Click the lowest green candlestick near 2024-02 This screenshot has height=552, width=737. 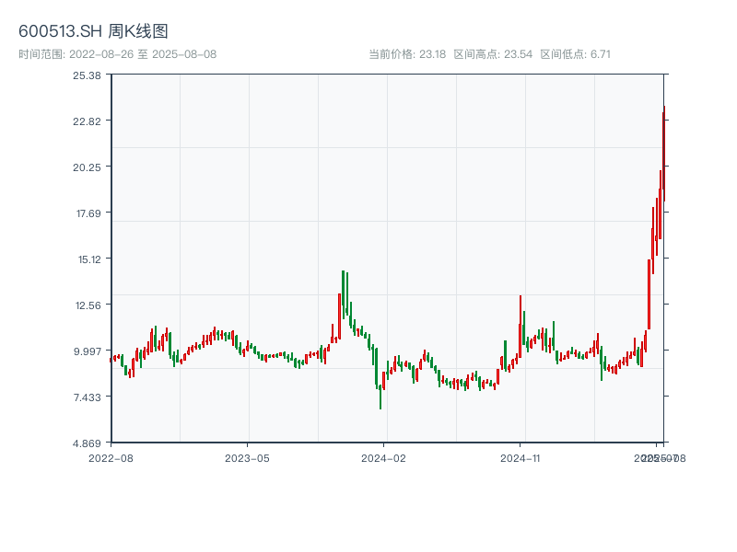[380, 397]
